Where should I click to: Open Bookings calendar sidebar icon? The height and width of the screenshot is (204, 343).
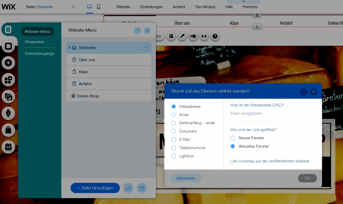click(8, 147)
